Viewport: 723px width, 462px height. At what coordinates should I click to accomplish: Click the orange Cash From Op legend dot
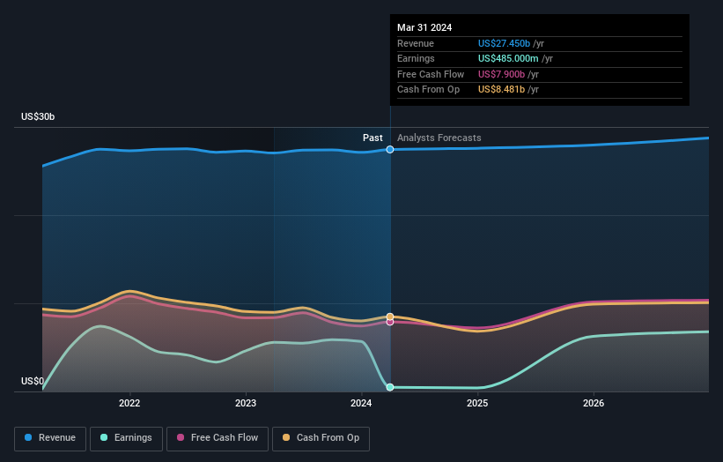pyautogui.click(x=286, y=437)
